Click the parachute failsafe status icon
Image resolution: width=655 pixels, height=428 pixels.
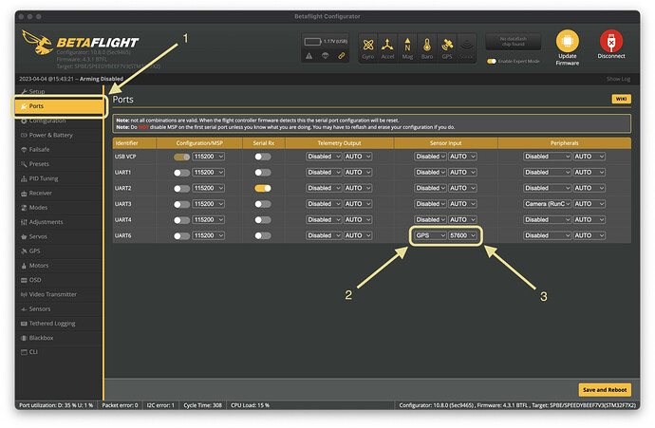(x=325, y=56)
